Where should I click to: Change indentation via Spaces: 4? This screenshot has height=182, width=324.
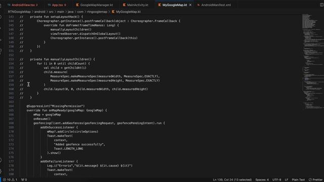pyautogui.click(x=262, y=180)
